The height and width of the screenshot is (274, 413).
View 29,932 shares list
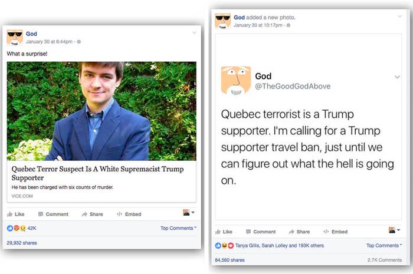[x=22, y=243]
